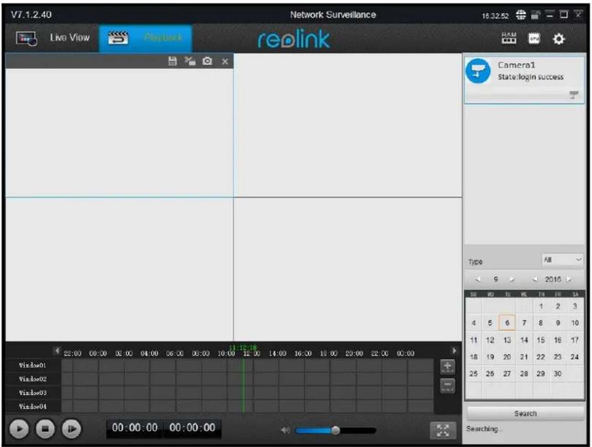Image resolution: width=592 pixels, height=447 pixels.
Task: Click the Searching status text
Action: pos(485,429)
